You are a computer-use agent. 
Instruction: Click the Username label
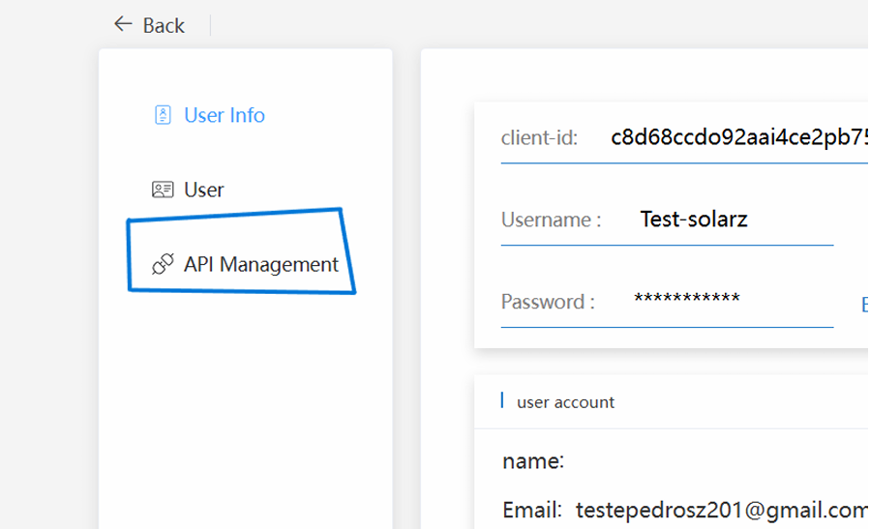point(551,220)
